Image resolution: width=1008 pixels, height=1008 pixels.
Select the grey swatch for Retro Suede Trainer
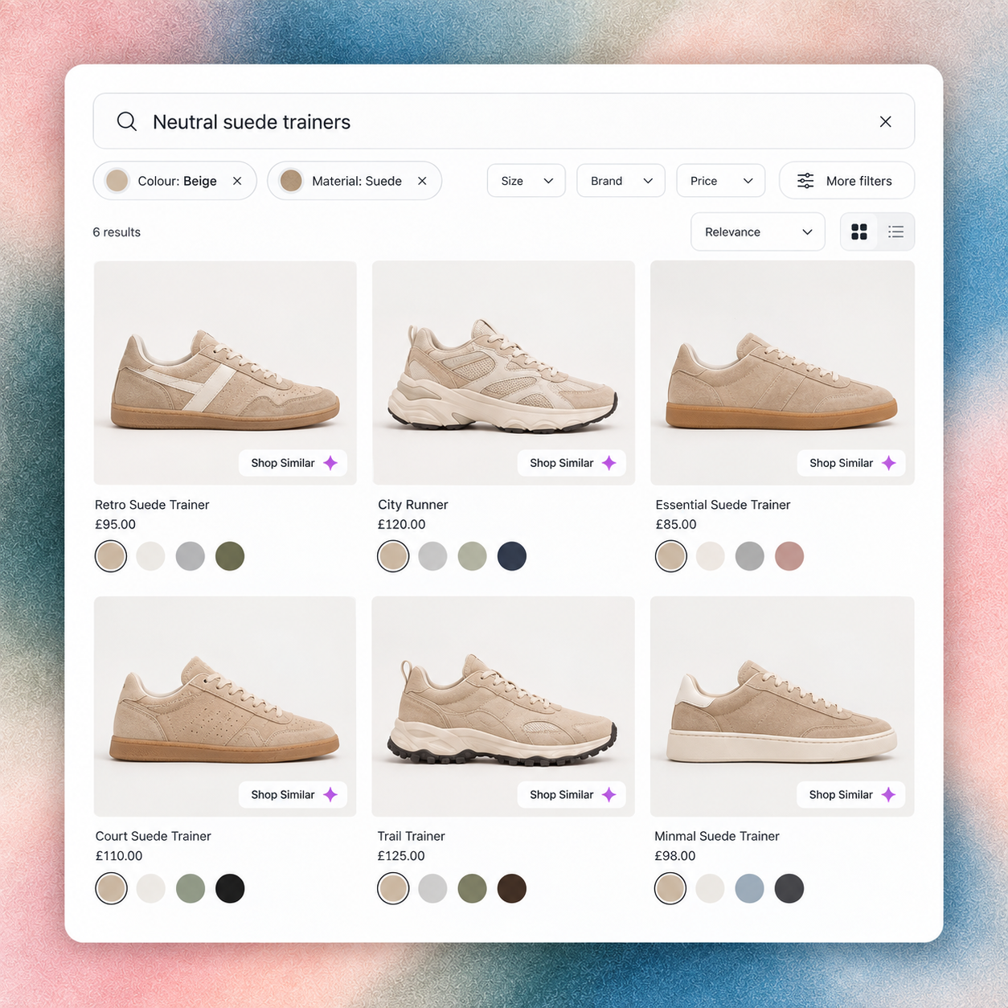190,556
